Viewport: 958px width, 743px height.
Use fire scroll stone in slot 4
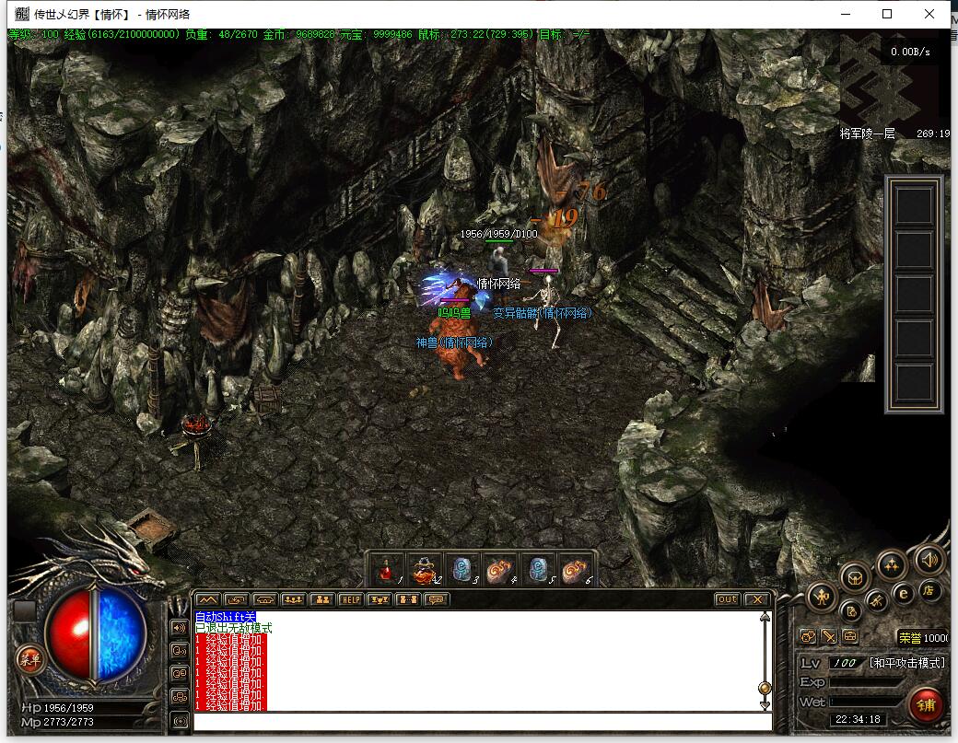tap(500, 571)
